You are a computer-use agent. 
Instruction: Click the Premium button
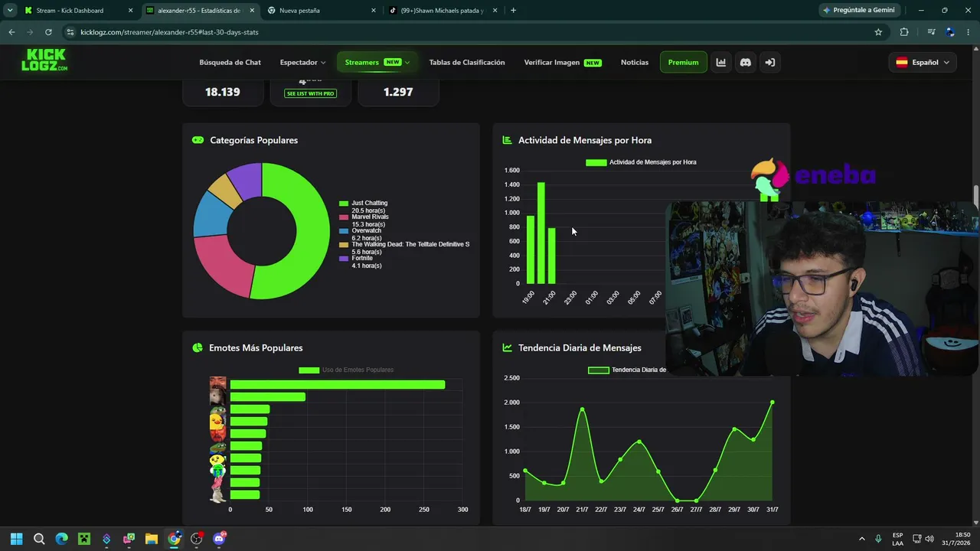pos(683,63)
